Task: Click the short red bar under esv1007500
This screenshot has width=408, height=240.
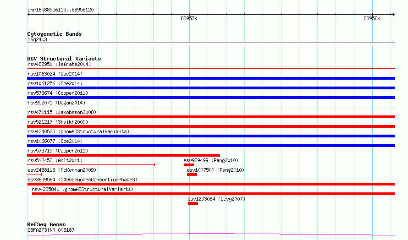Action: coord(192,175)
